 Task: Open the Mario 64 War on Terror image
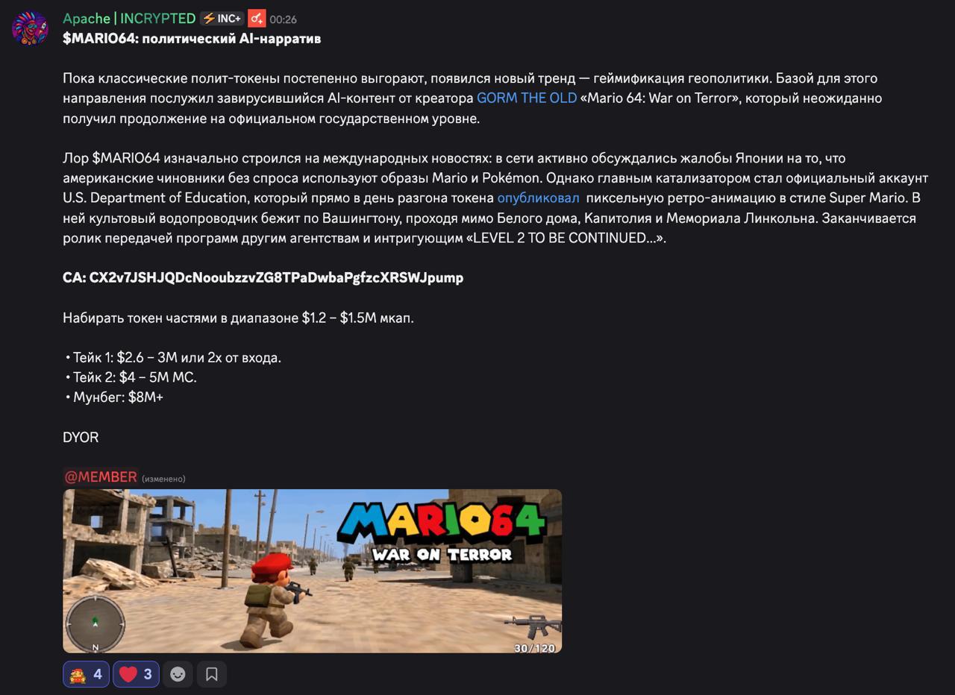click(312, 571)
